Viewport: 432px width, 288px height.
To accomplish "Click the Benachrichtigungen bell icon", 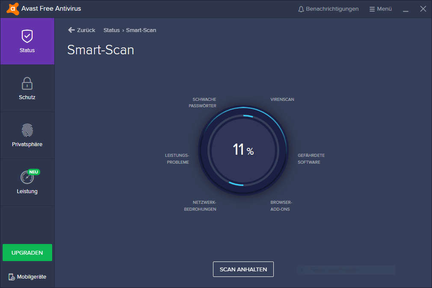I will (x=301, y=9).
